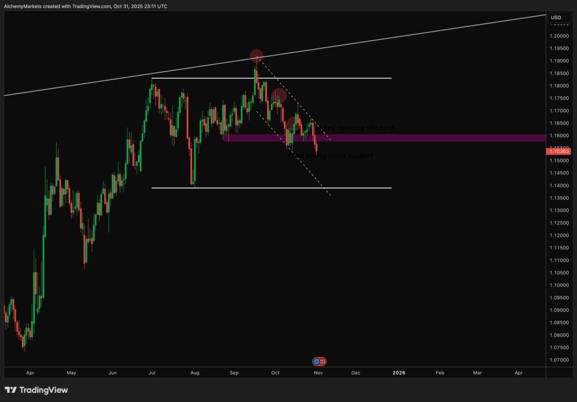Open the stacked economic event flags icon
This screenshot has width=577, height=402.
coord(319,361)
